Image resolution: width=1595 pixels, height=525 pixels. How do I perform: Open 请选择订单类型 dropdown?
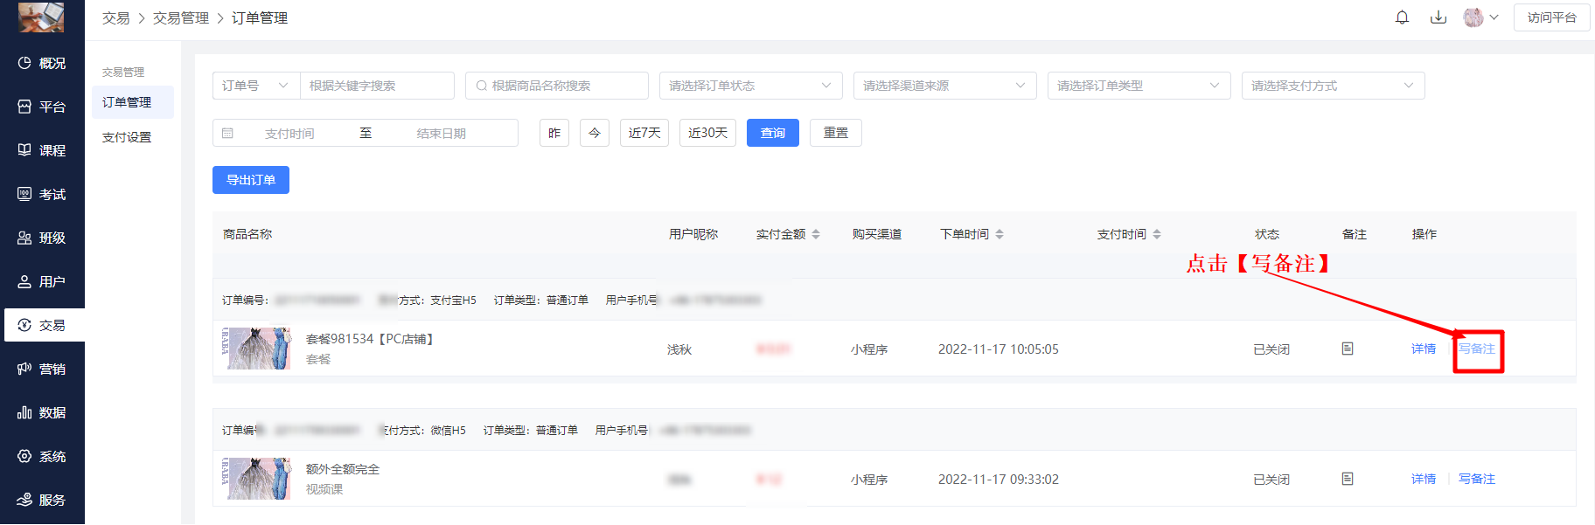pyautogui.click(x=1139, y=86)
